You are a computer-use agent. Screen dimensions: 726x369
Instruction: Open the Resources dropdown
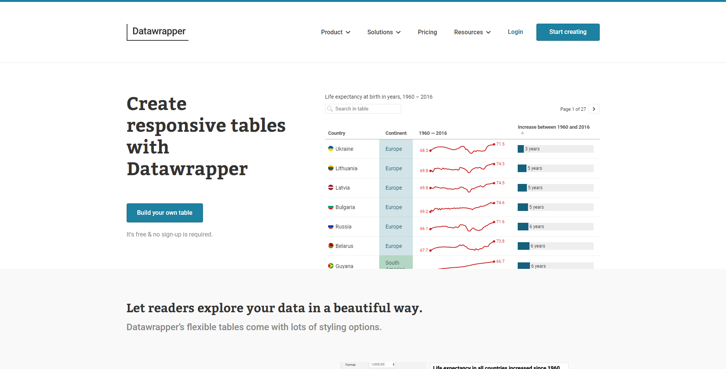tap(472, 32)
